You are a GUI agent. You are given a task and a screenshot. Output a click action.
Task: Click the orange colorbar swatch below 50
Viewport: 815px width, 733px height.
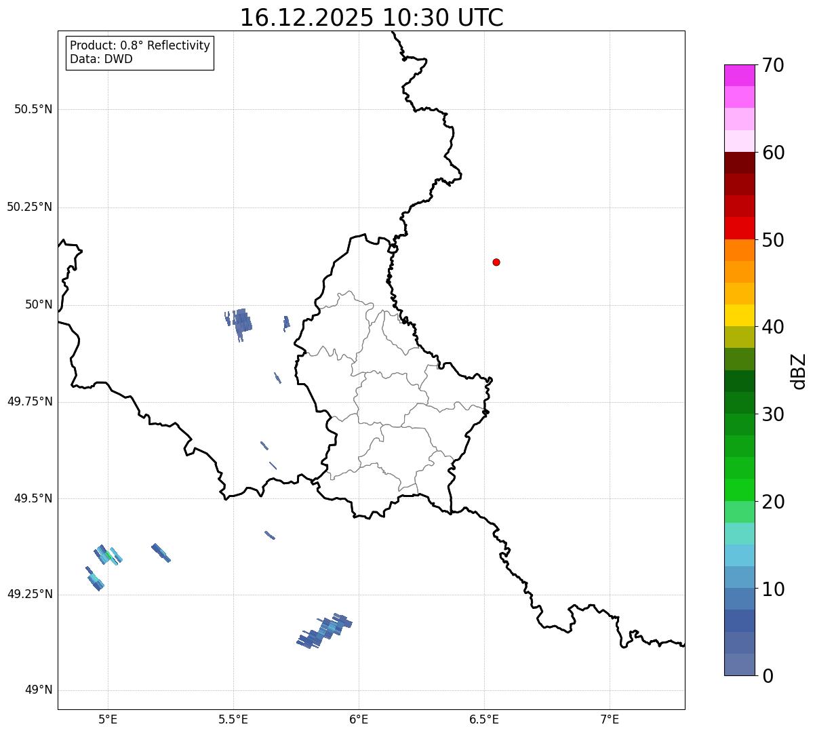coord(740,250)
